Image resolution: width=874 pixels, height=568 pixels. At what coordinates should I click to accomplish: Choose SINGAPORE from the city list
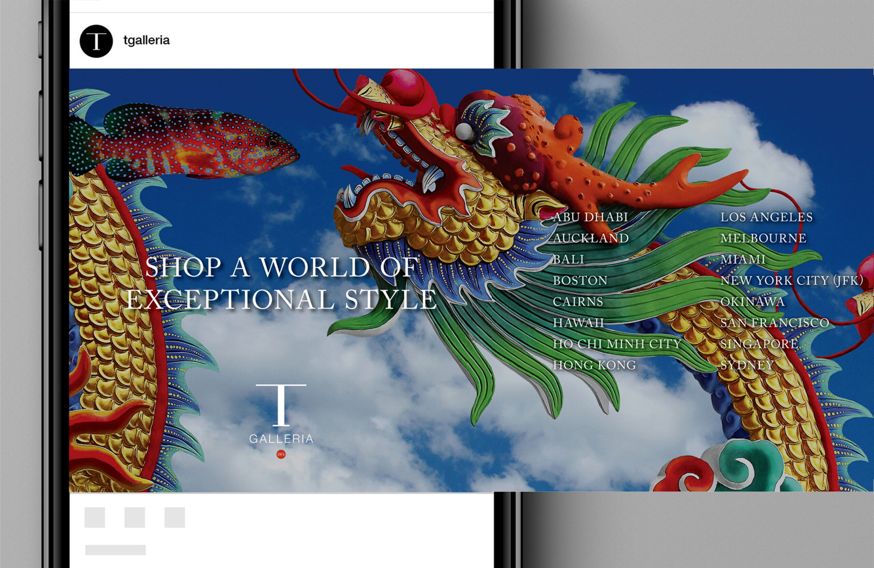tap(759, 344)
